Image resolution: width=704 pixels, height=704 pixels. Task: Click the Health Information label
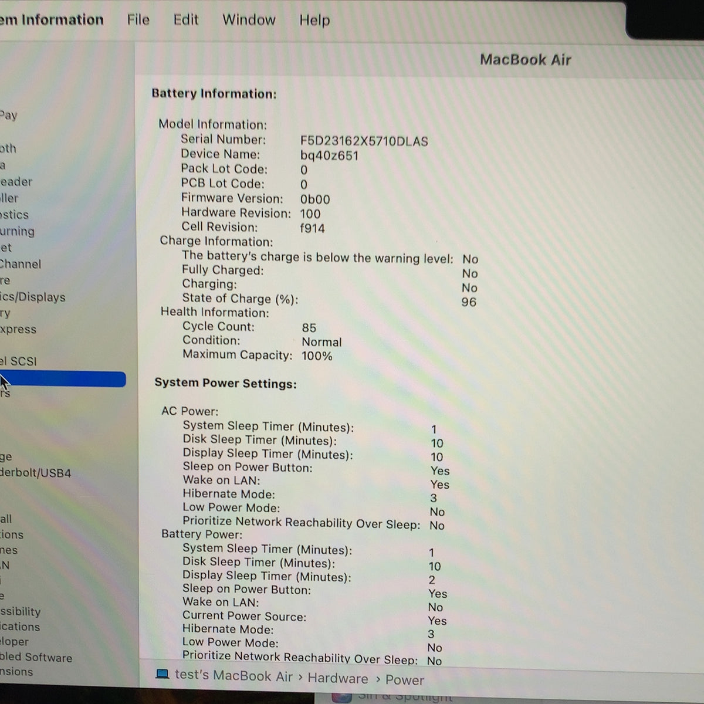tap(215, 312)
